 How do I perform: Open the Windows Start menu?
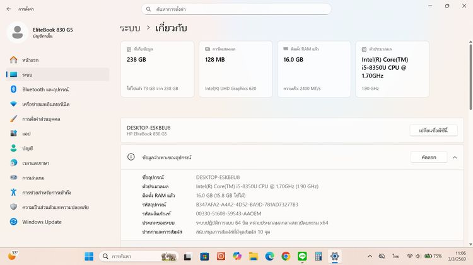pyautogui.click(x=89, y=256)
